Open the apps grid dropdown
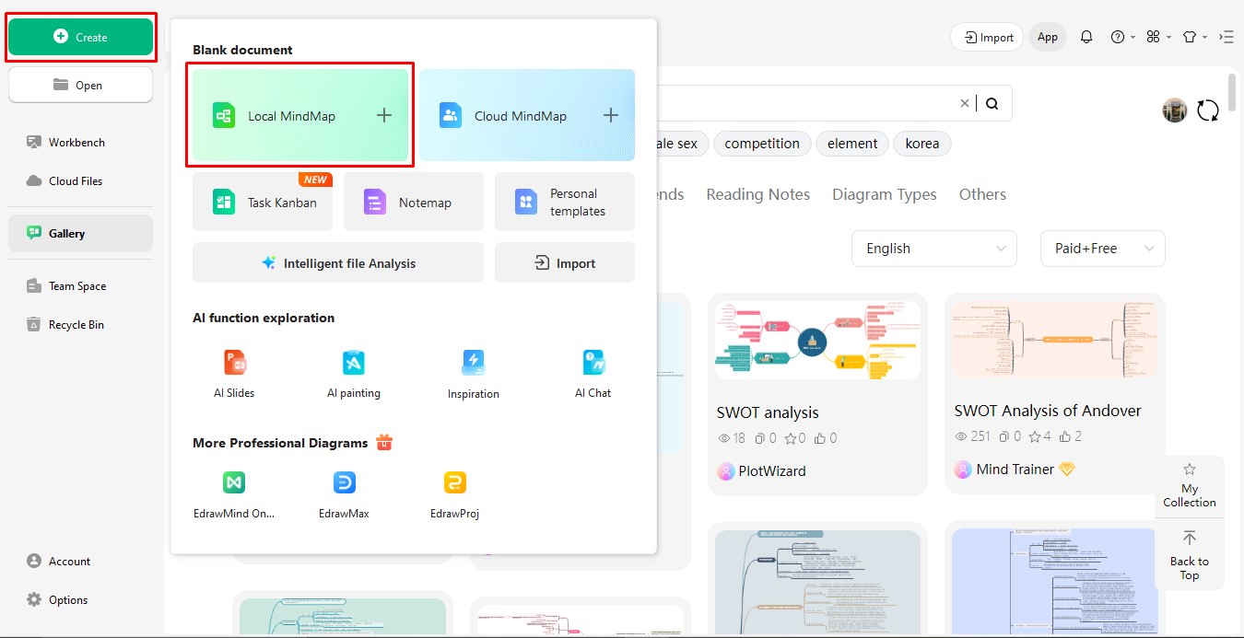This screenshot has width=1244, height=638. [x=1158, y=37]
